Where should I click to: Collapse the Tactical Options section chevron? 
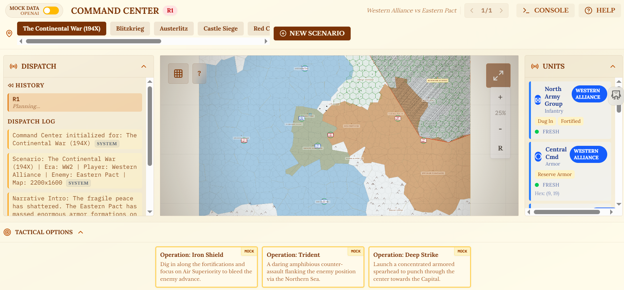coord(81,232)
